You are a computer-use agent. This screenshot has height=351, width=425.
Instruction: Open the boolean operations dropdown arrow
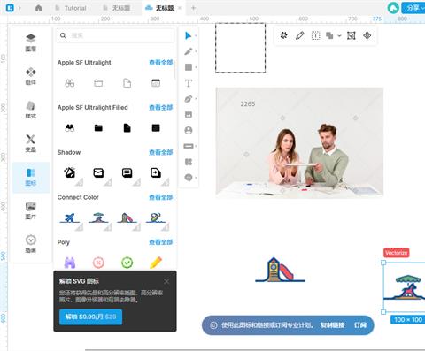[339, 36]
